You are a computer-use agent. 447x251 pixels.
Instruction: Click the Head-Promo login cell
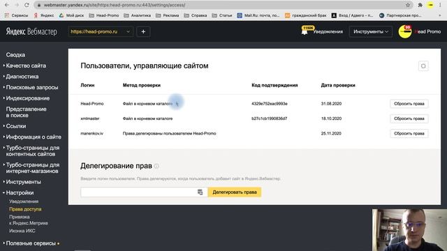pos(92,104)
